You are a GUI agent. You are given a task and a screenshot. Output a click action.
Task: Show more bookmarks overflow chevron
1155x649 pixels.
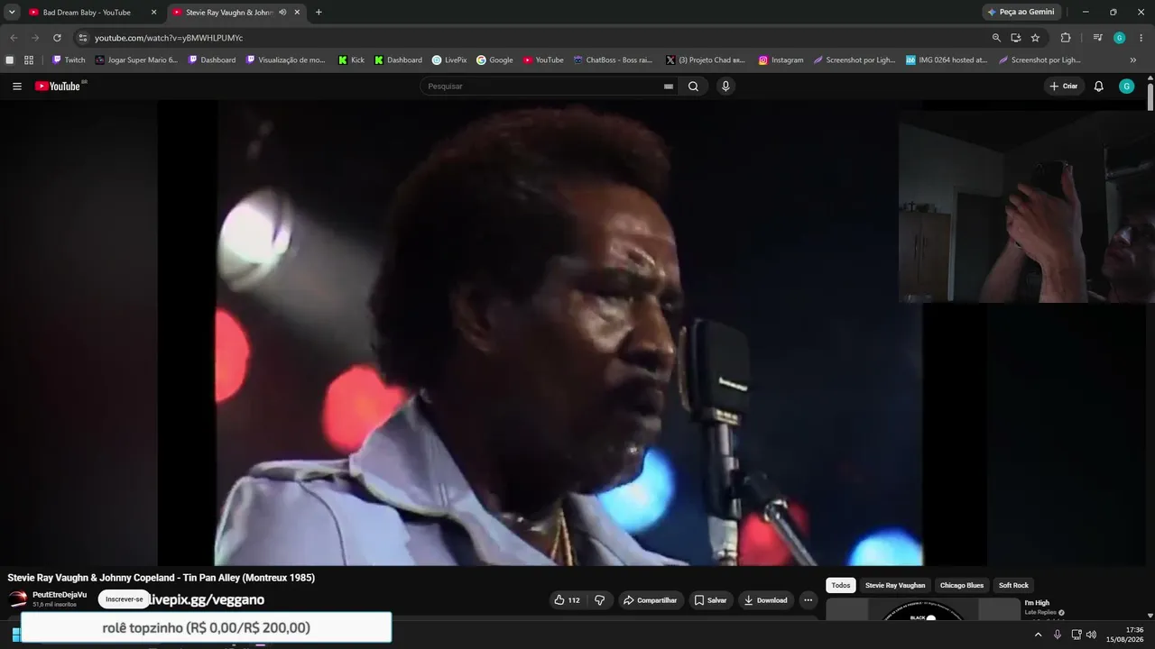[x=1133, y=60]
